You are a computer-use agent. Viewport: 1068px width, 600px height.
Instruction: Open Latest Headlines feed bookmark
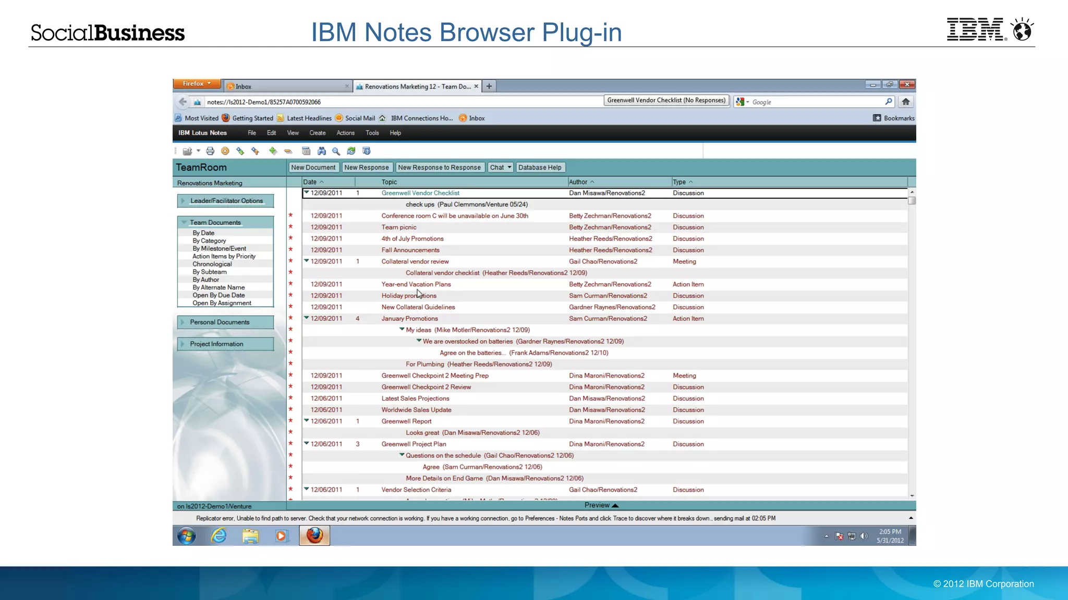point(305,118)
